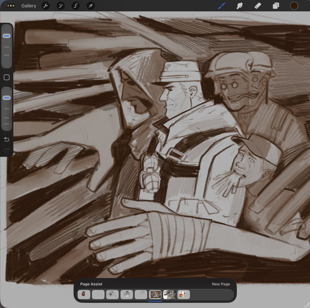The width and height of the screenshot is (310, 308).
Task: Activate the Selection S-shaped tool
Action: [76, 6]
